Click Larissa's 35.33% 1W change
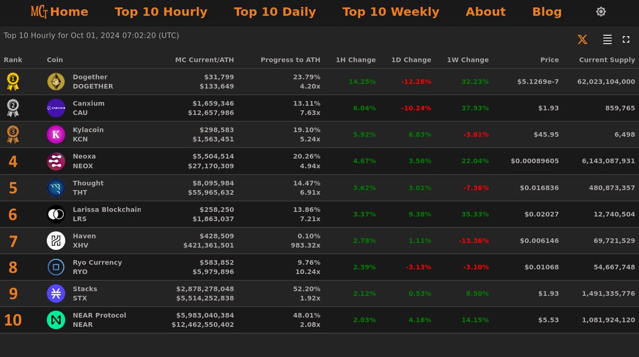This screenshot has height=357, width=639. point(475,214)
